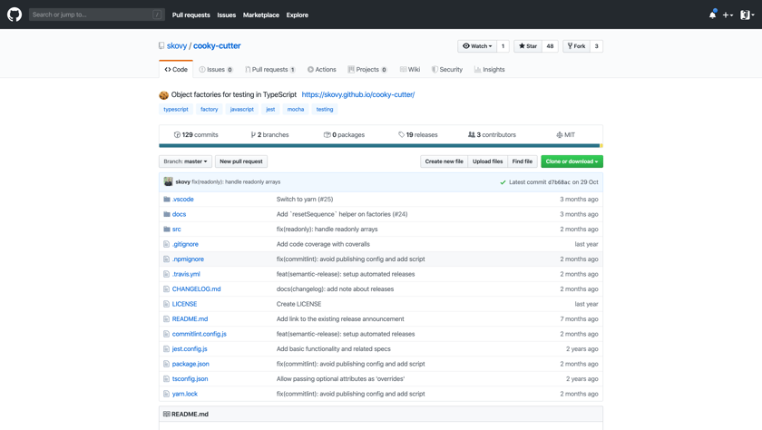Click the tsconfig.json file icon
The width and height of the screenshot is (762, 430).
pyautogui.click(x=167, y=379)
